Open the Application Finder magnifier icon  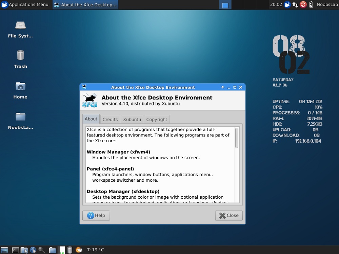(41, 250)
